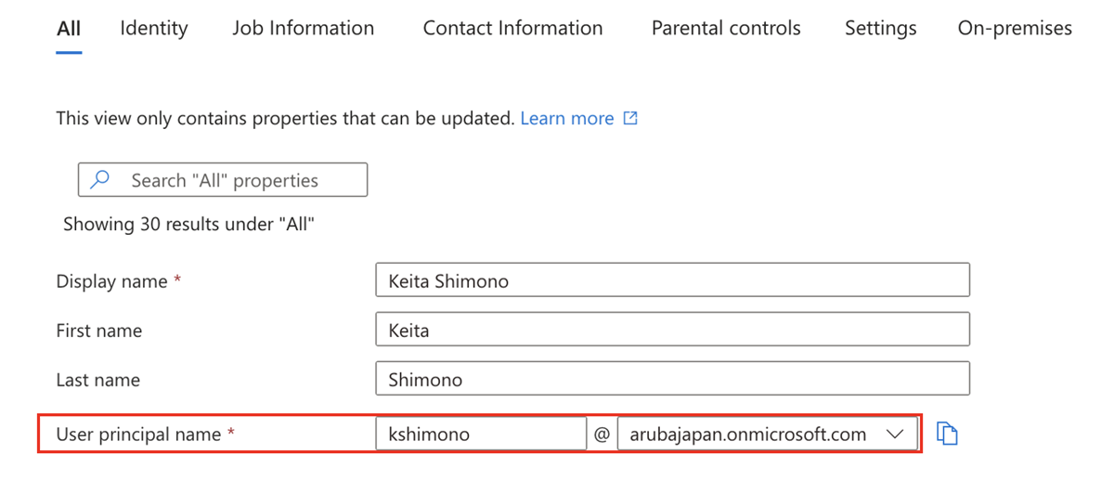
Task: Follow the Learn more link
Action: (x=566, y=119)
